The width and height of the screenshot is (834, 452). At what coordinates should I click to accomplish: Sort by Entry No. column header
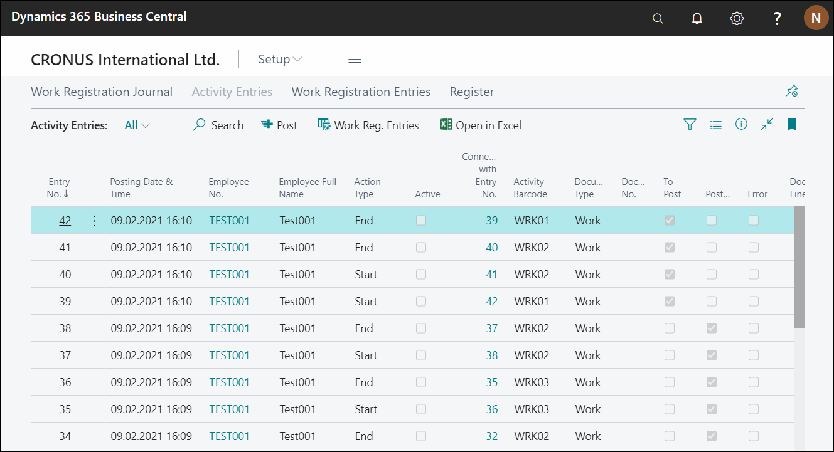click(59, 188)
